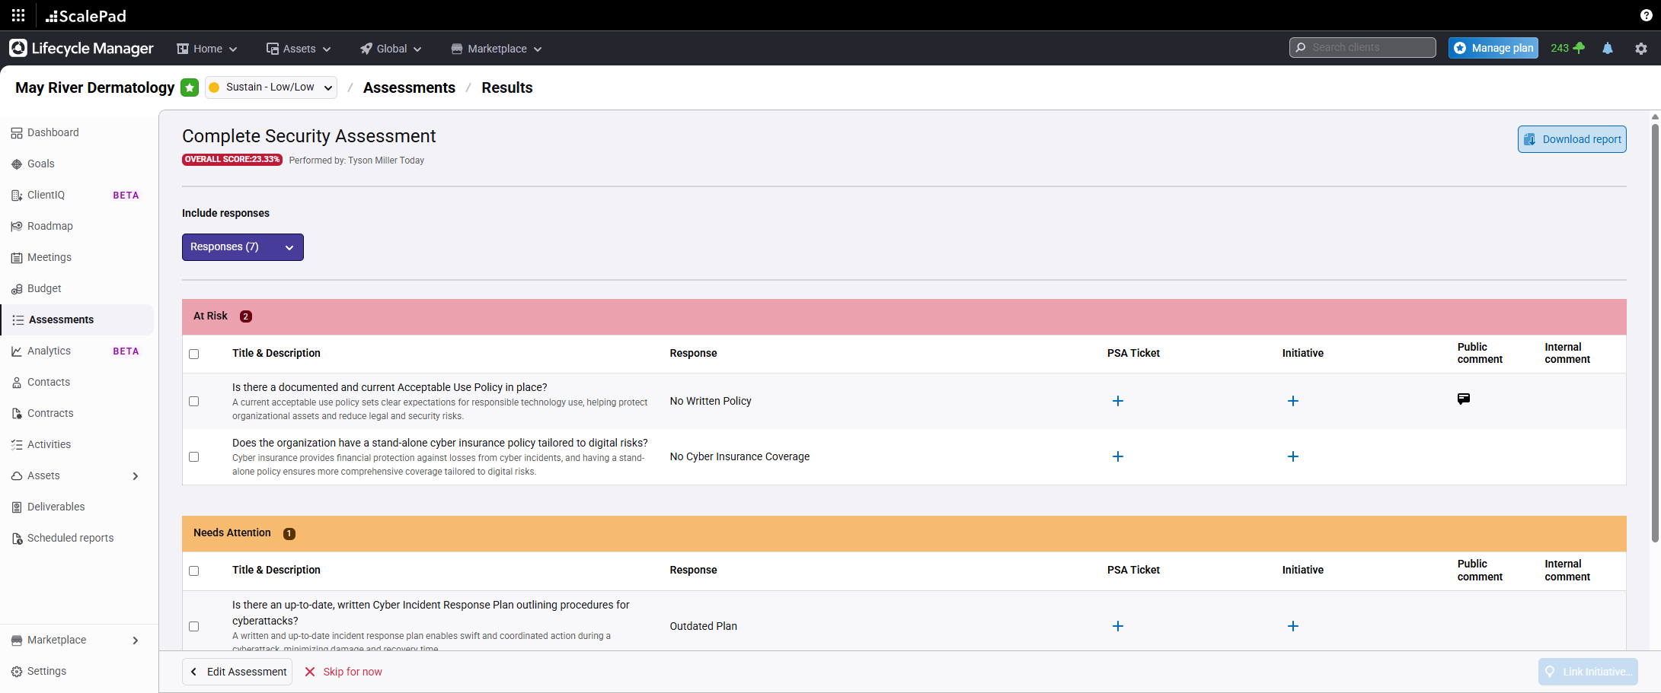Expand the Assets sidebar submenu

coord(76,475)
